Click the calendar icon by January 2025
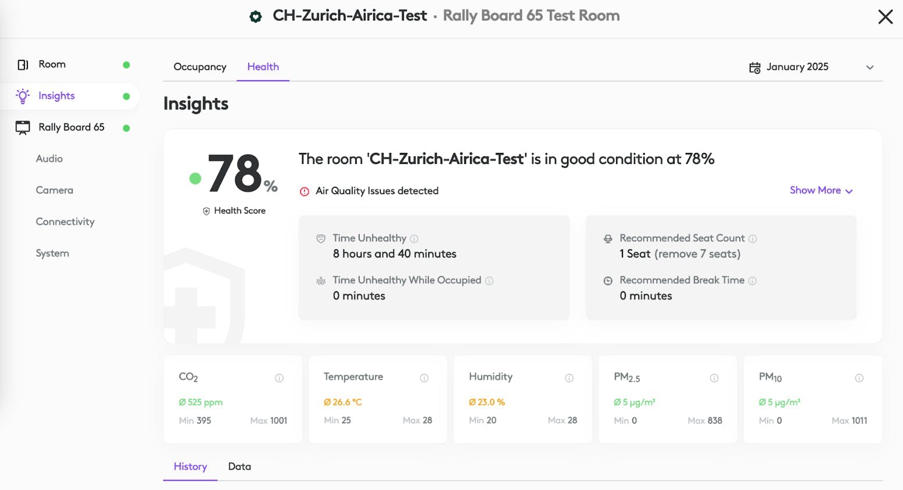This screenshot has width=903, height=490. tap(755, 67)
